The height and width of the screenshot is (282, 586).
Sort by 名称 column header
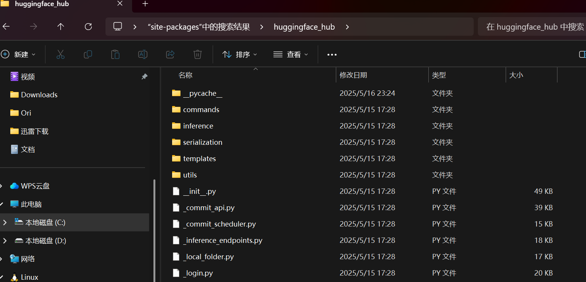[185, 75]
